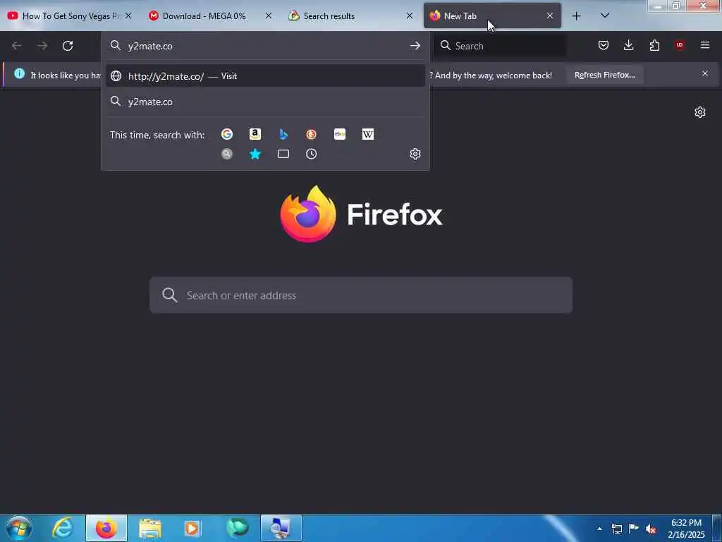Show hidden system tray icons

tap(599, 529)
